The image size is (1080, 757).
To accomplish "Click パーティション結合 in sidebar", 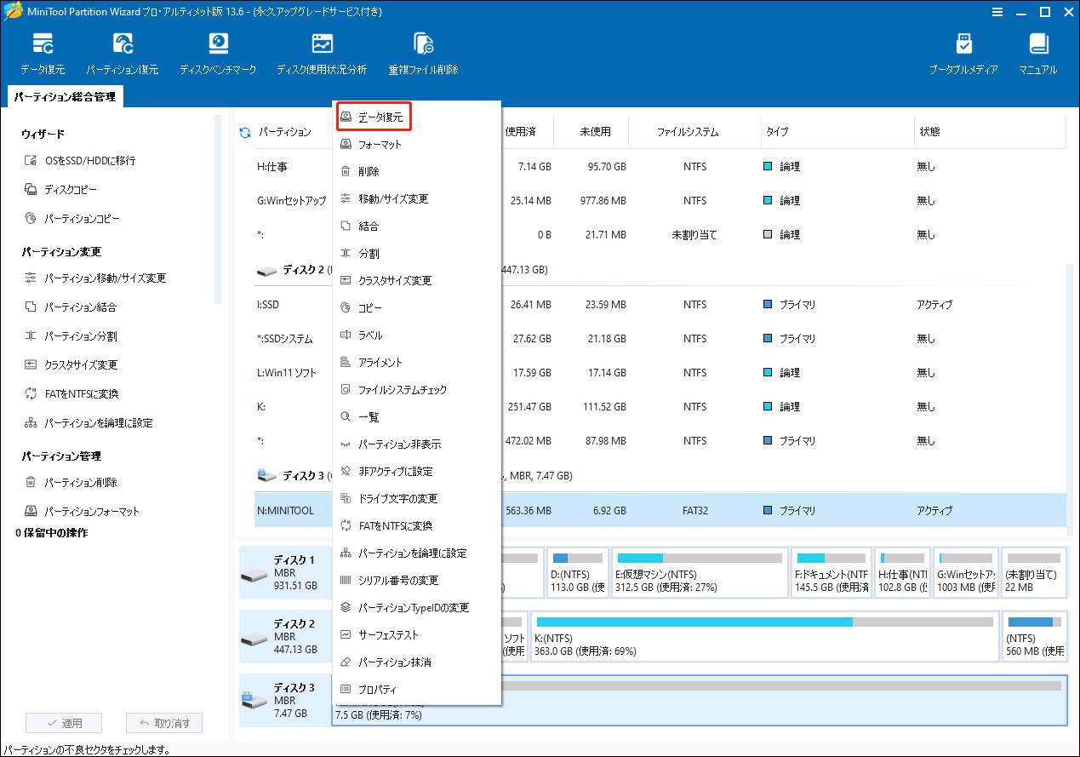I will coord(71,307).
